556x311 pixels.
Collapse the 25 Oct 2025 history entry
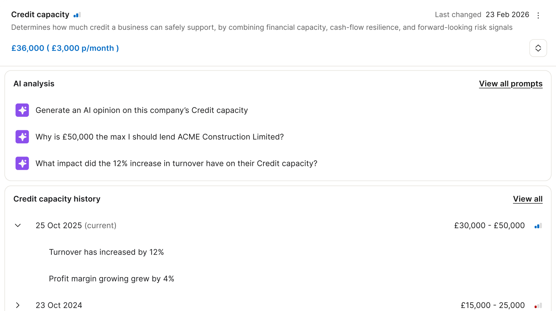click(x=18, y=225)
